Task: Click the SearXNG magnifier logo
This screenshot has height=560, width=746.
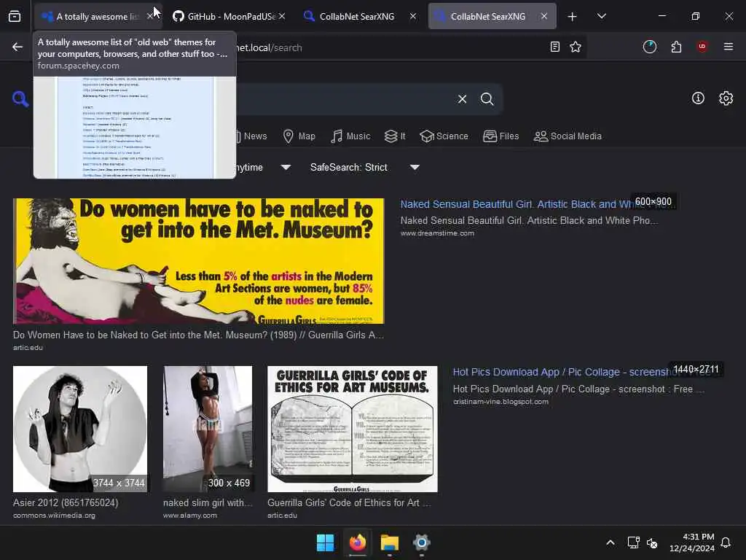Action: click(x=20, y=99)
